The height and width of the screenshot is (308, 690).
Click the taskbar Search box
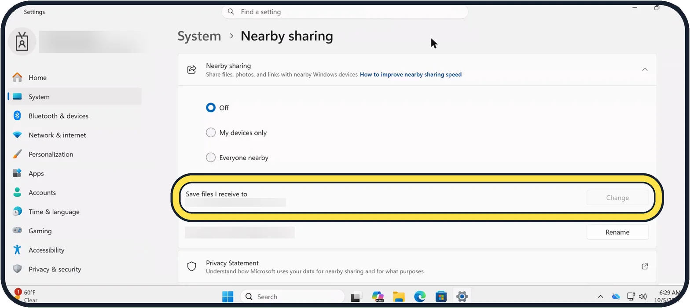pyautogui.click(x=292, y=297)
